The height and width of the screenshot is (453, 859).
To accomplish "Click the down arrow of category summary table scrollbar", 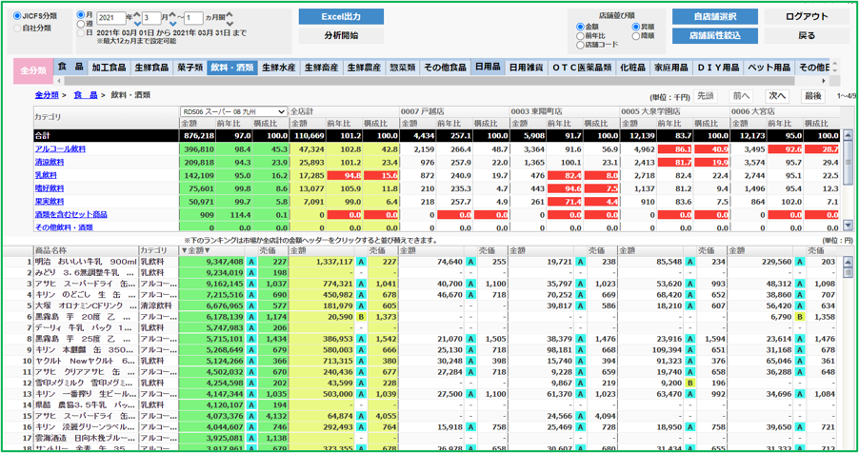I will click(x=848, y=226).
